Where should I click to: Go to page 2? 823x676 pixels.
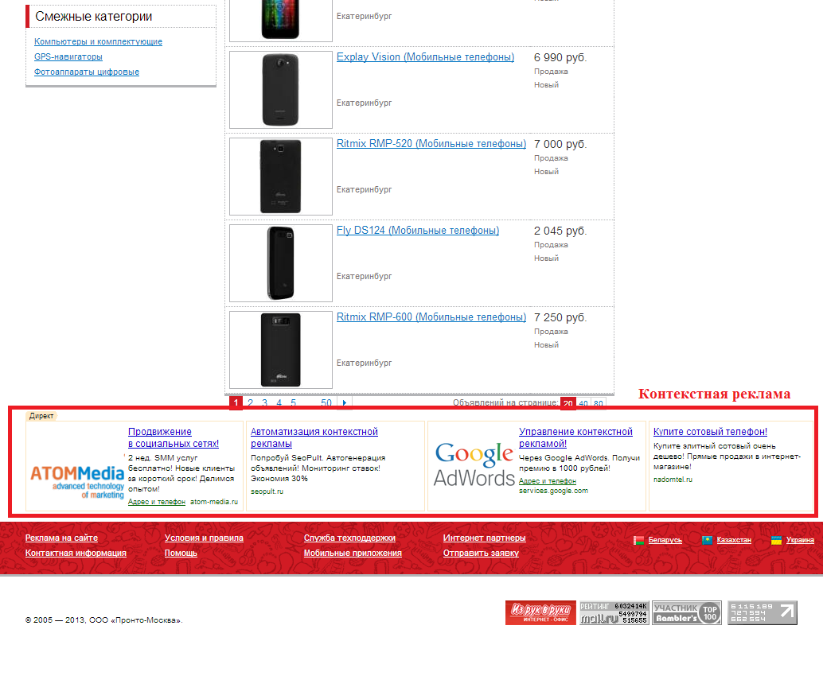pyautogui.click(x=251, y=402)
